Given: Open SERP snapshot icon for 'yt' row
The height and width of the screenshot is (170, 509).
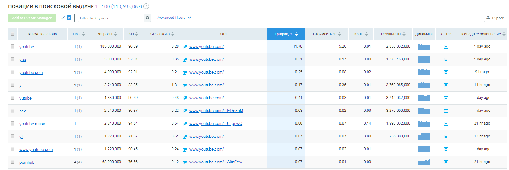Looking at the screenshot, I should coord(446,137).
